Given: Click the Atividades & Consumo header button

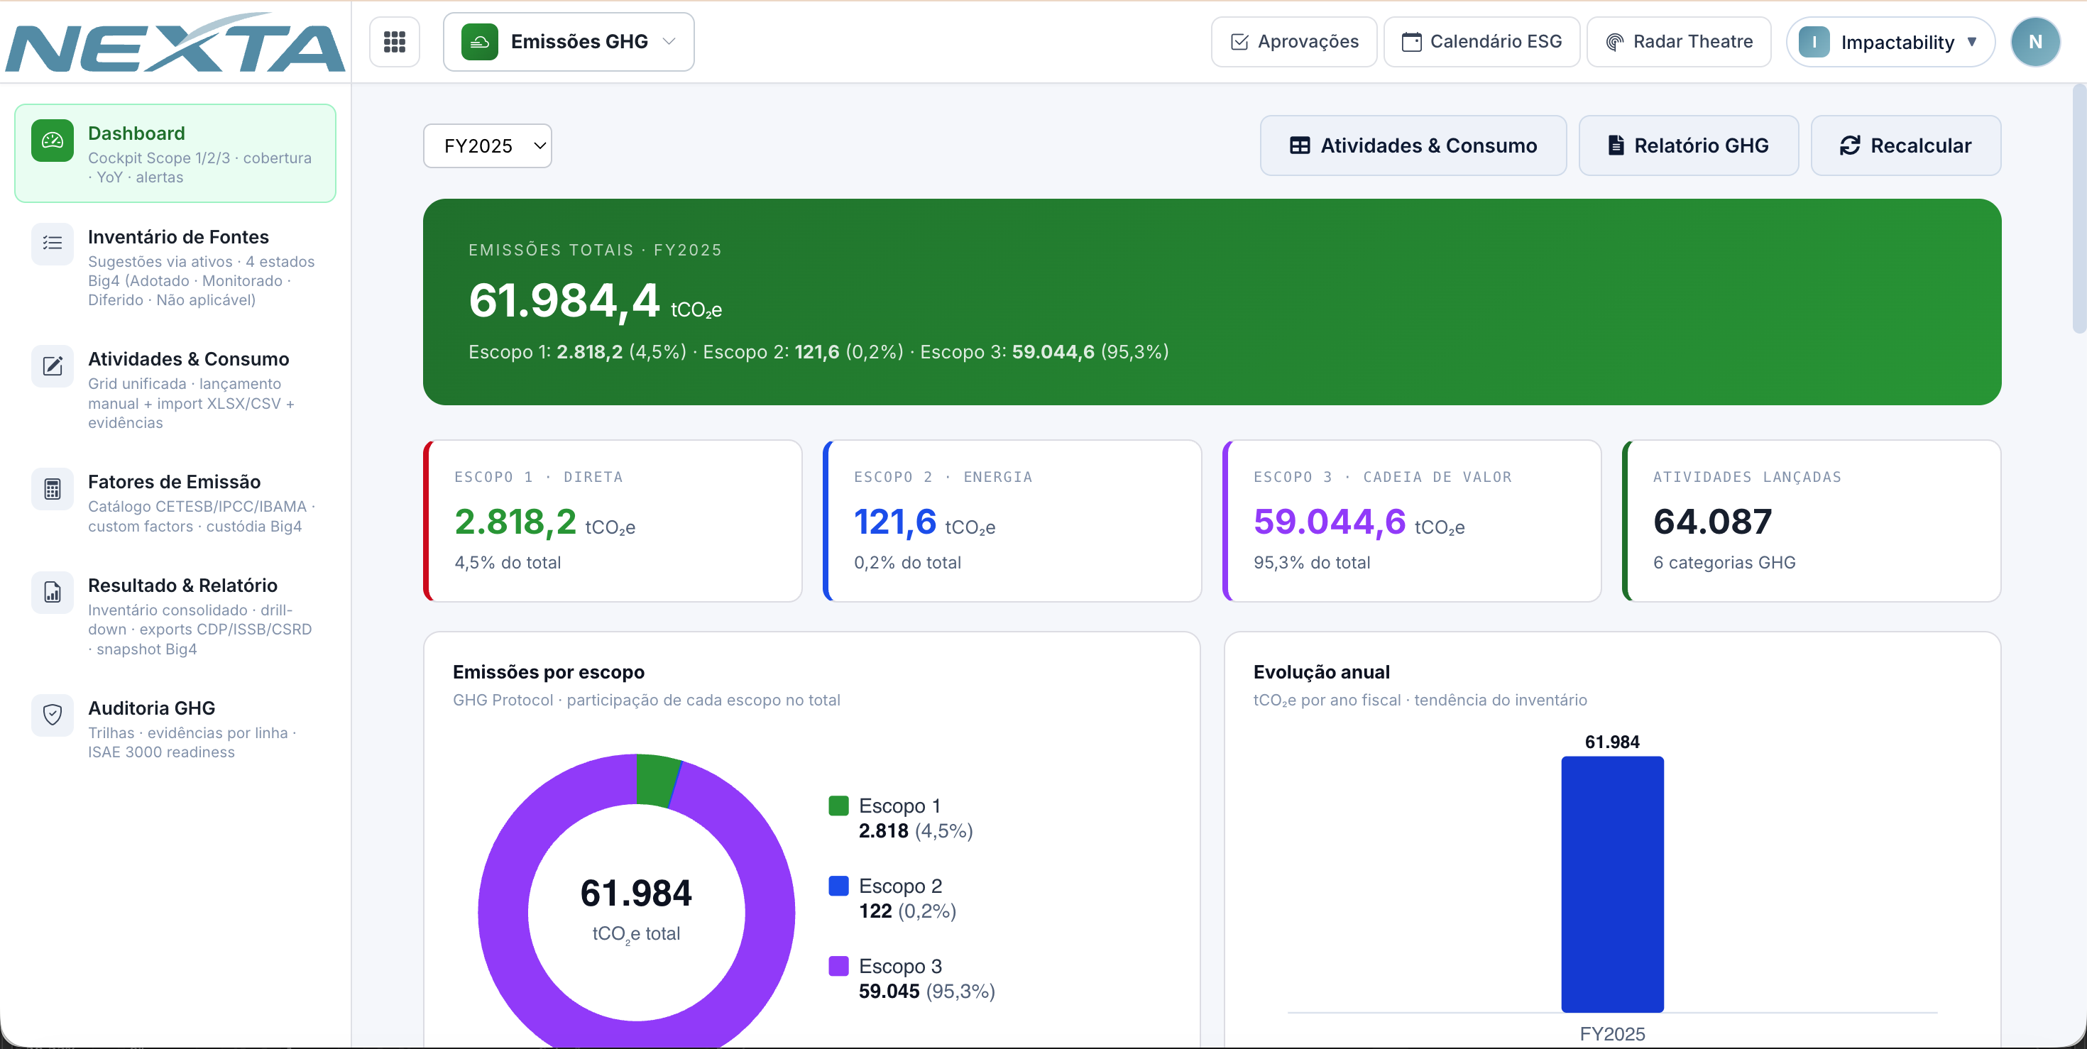Looking at the screenshot, I should pyautogui.click(x=1413, y=145).
